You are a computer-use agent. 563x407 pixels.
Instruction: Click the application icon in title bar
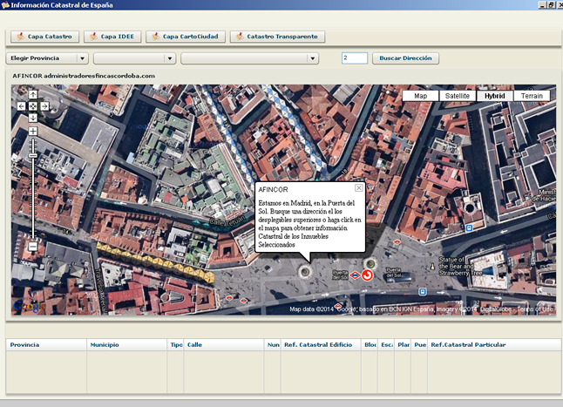(x=5, y=4)
